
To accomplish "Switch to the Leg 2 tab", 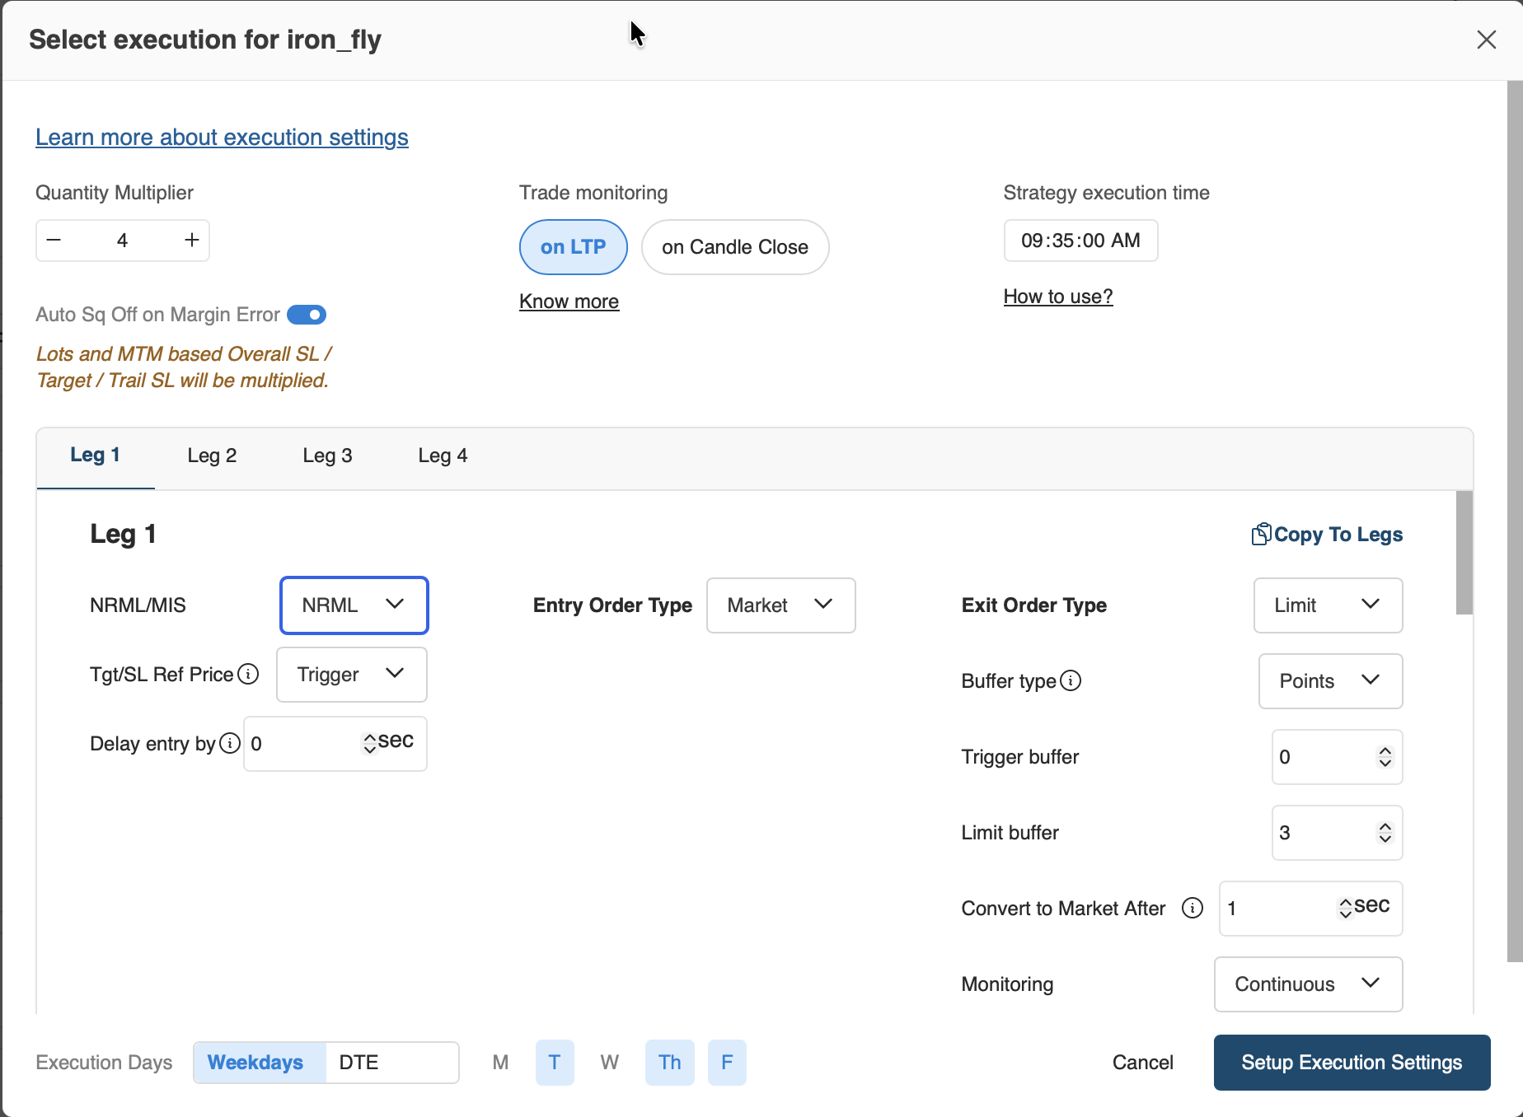I will (212, 456).
